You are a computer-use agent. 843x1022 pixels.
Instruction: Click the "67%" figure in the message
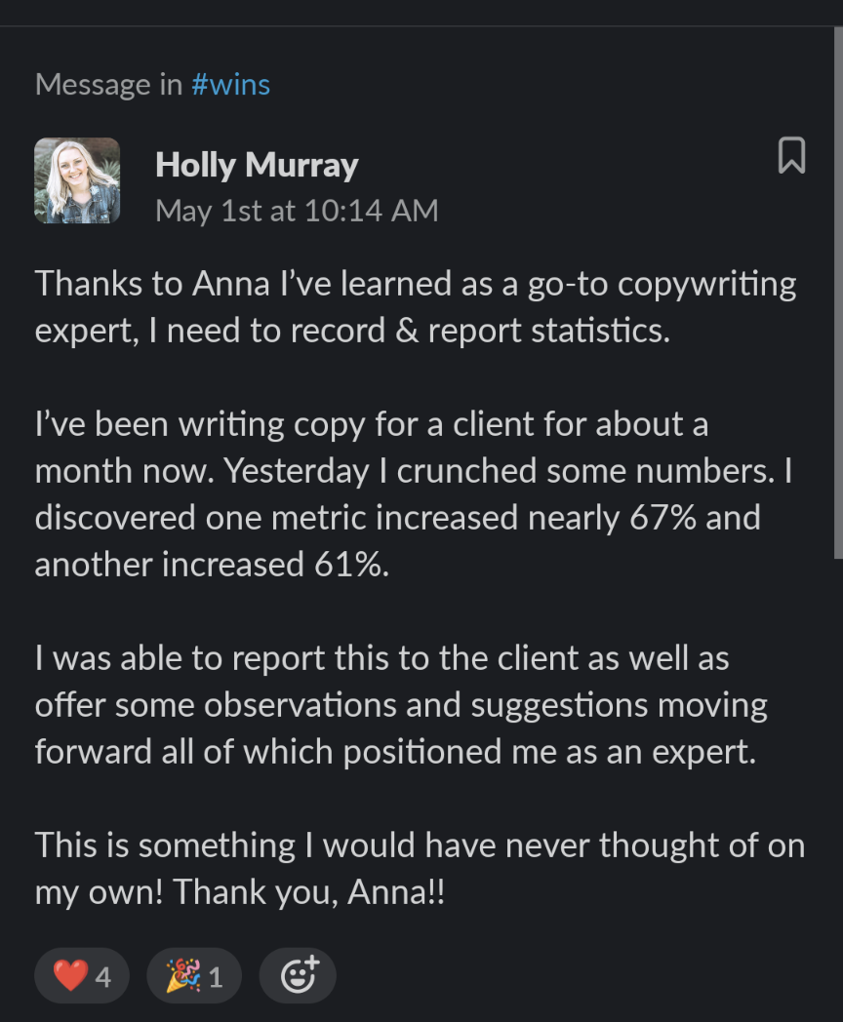[663, 518]
